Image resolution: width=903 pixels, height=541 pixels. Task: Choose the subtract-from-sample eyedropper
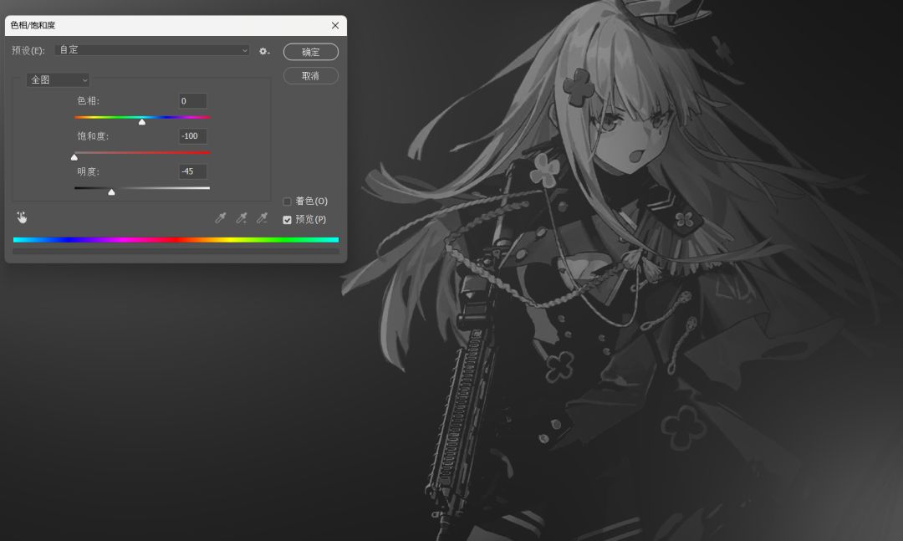262,217
